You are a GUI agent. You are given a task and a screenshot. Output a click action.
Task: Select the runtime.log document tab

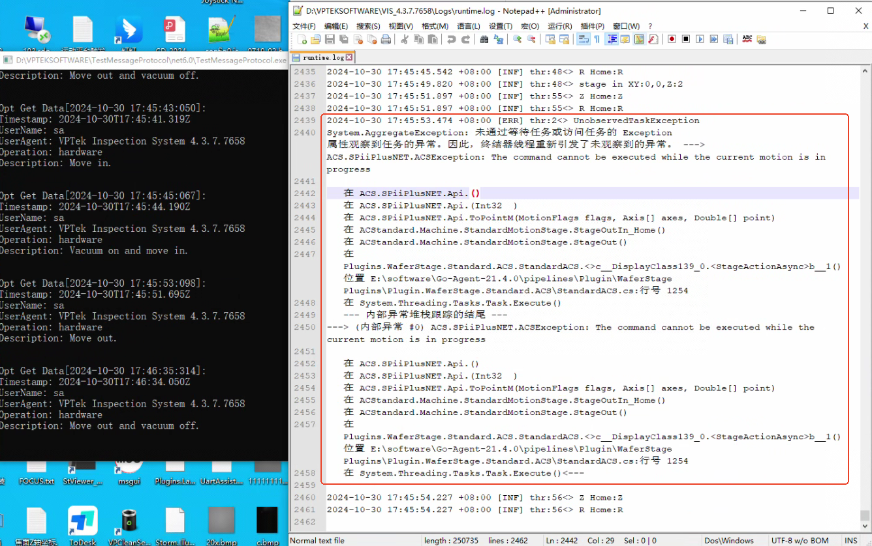(x=322, y=57)
